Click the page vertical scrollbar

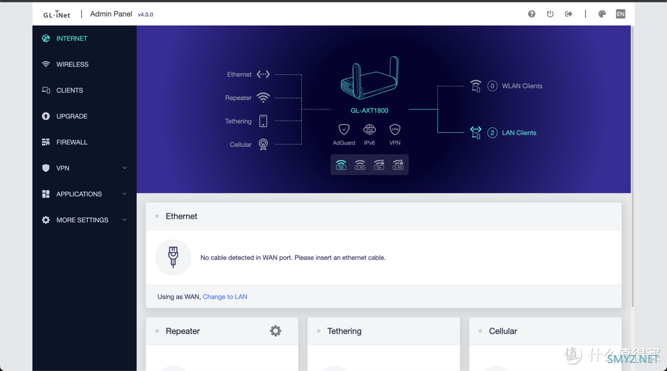point(632,167)
